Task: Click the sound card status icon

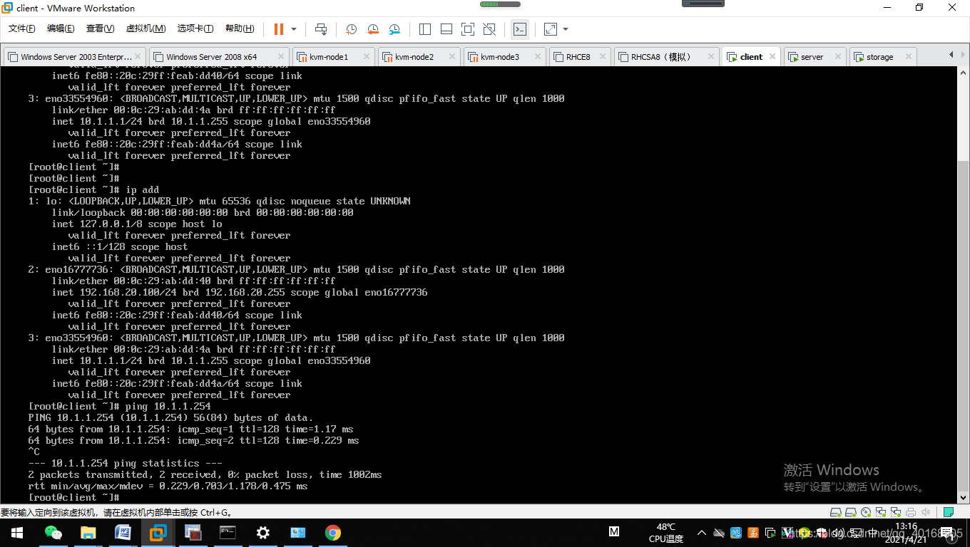Action: pyautogui.click(x=925, y=512)
